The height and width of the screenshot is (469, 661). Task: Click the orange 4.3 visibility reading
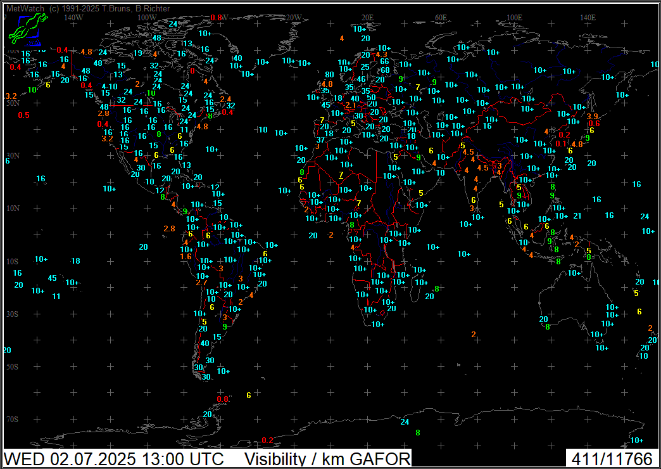(382, 55)
